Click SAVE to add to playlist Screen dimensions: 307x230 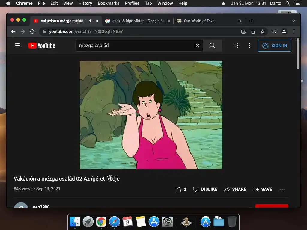click(x=263, y=189)
